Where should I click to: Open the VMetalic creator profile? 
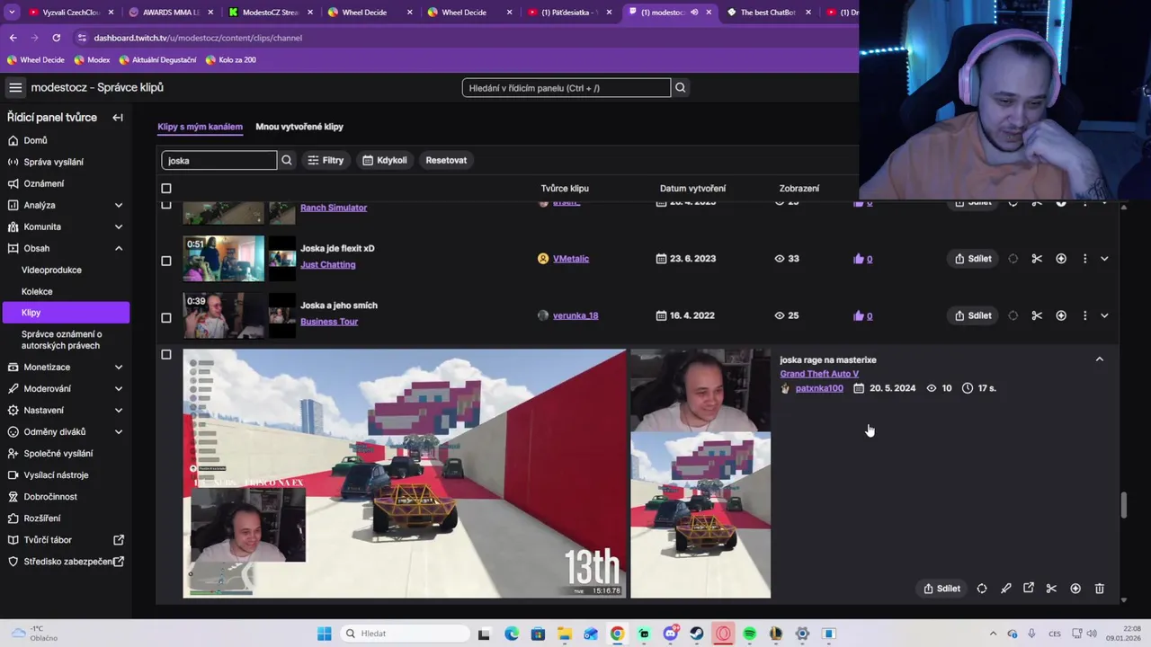click(571, 259)
